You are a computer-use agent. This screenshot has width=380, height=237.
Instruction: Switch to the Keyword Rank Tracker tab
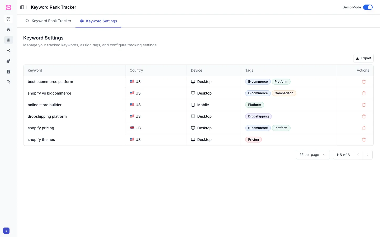[x=48, y=21]
